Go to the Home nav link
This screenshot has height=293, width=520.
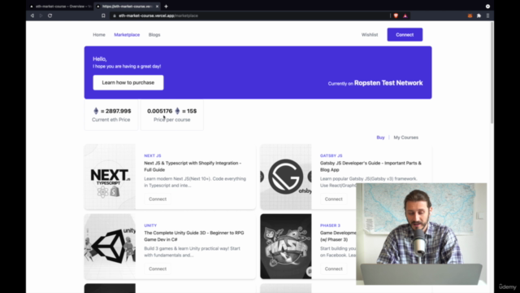pyautogui.click(x=99, y=34)
